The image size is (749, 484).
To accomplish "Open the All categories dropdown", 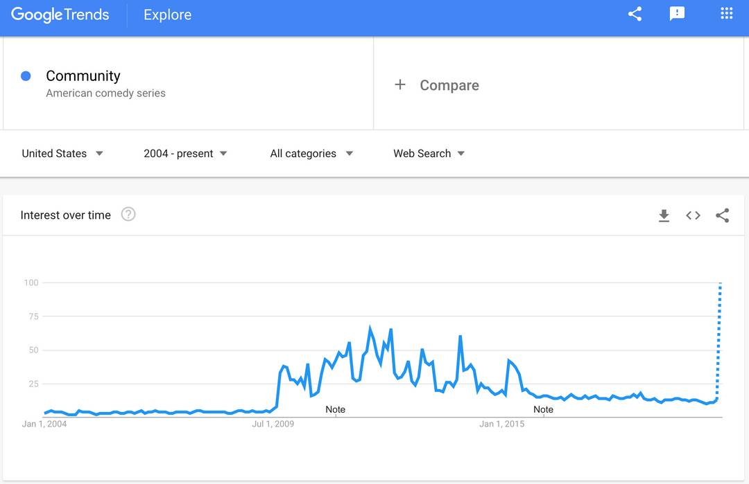I will (311, 153).
